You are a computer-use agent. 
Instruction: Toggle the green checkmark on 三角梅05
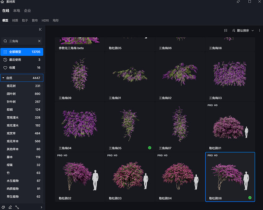[149, 148]
